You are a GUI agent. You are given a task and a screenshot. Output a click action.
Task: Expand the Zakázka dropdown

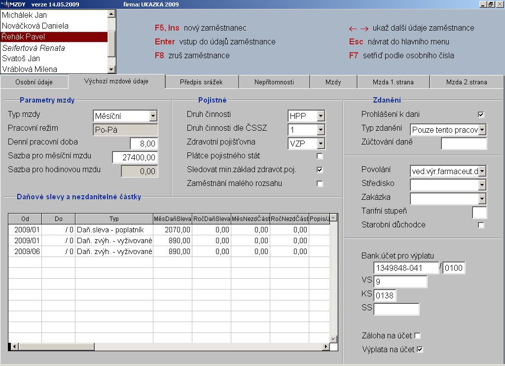482,199
